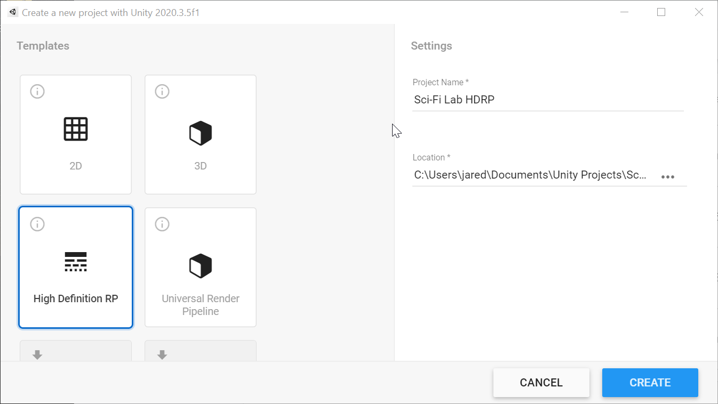Select the 2D grid template icon
This screenshot has height=404, width=718.
(76, 129)
